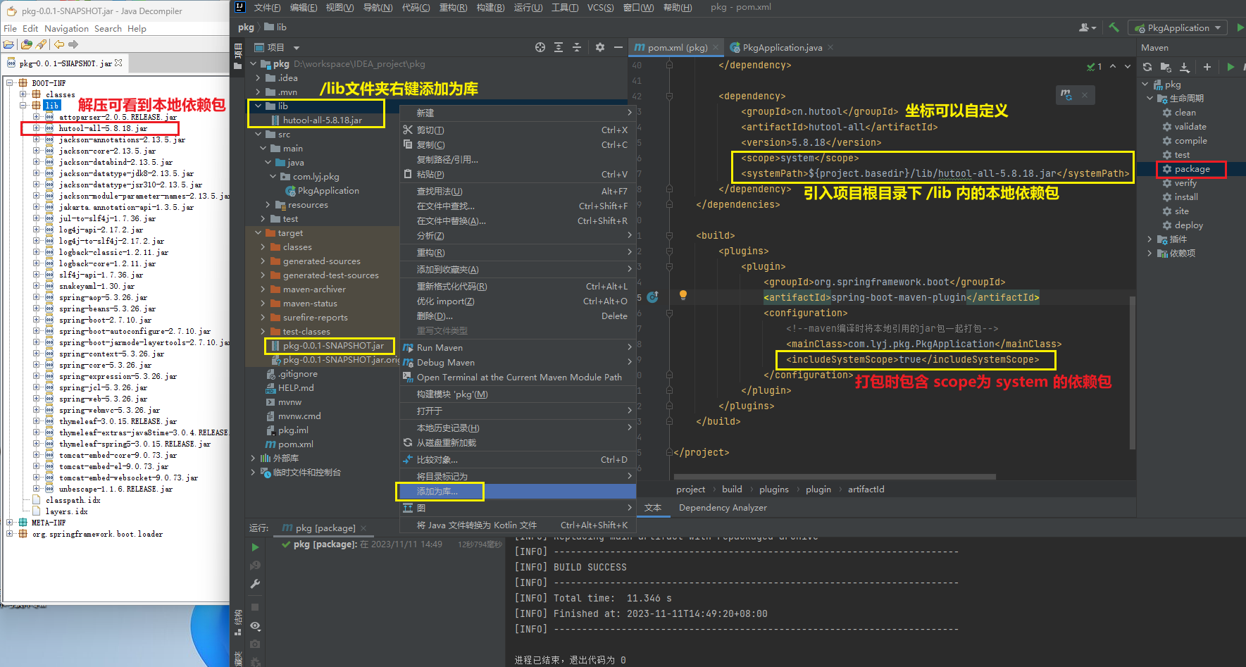Click Build project hammer icon
Image resolution: width=1246 pixels, height=667 pixels.
point(1114,27)
